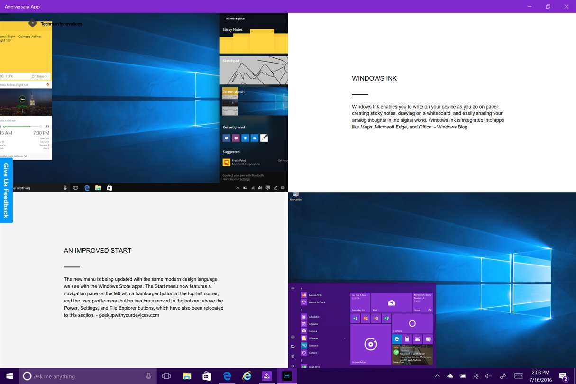
Task: Click the Give Us Feedback side button
Action: click(6, 190)
